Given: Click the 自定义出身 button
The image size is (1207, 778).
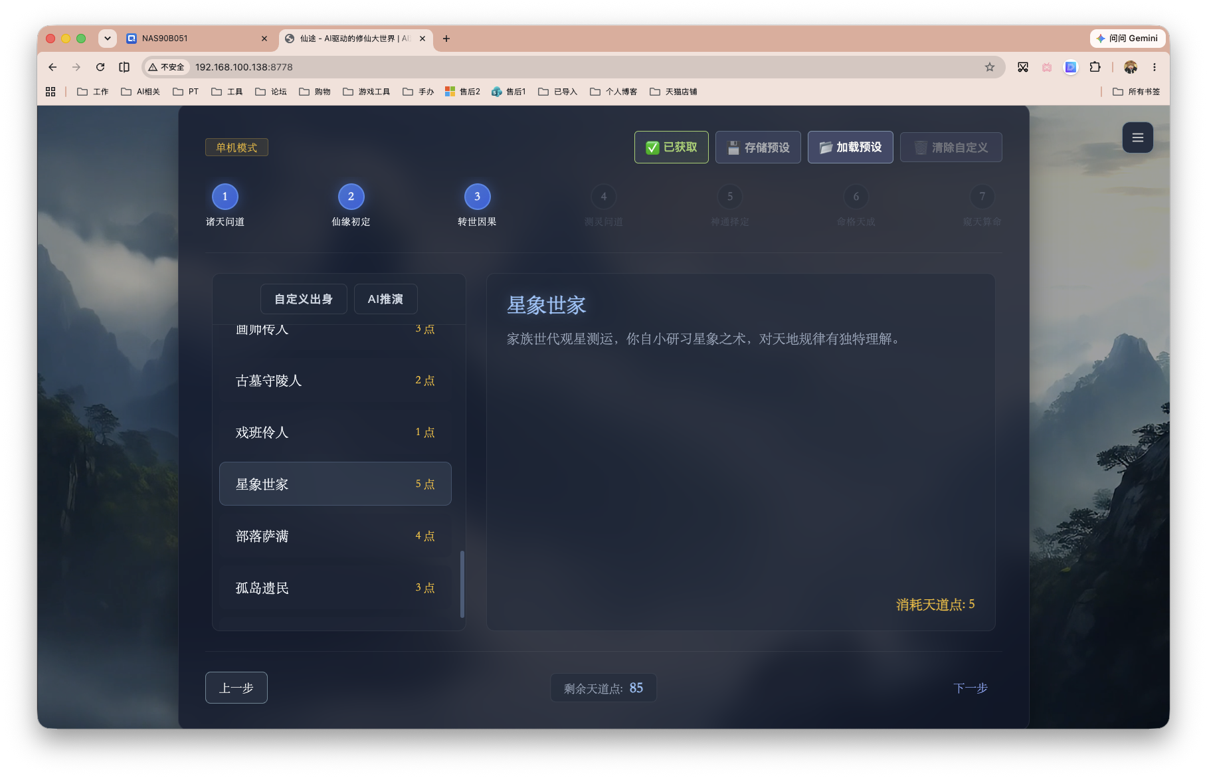Looking at the screenshot, I should pos(304,299).
